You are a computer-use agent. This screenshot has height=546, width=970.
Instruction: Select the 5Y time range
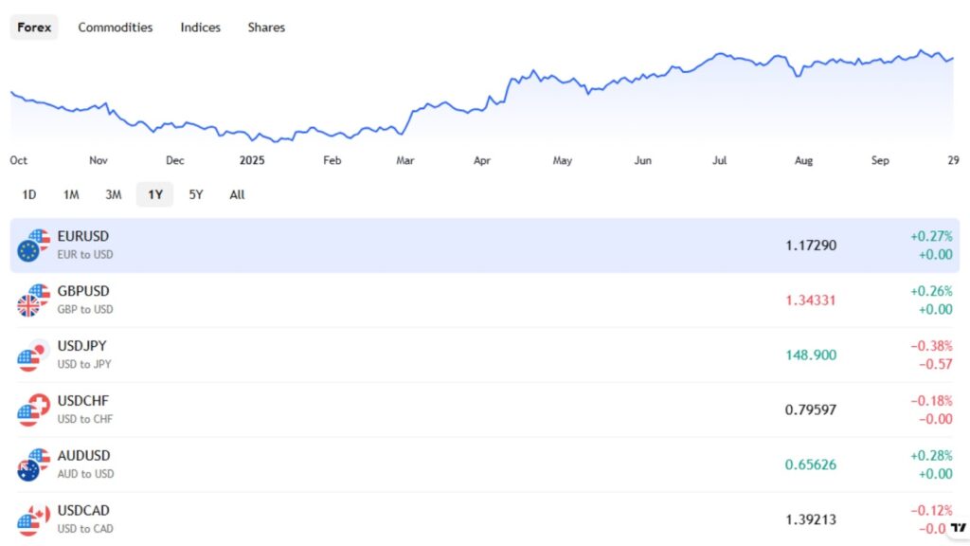click(195, 194)
